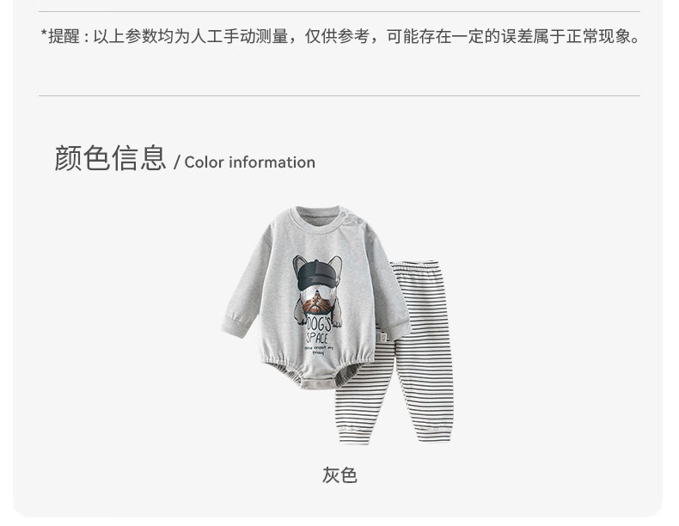The width and height of the screenshot is (679, 526).
Task: Click the elastic waistband of the striped pants
Action: [x=413, y=267]
